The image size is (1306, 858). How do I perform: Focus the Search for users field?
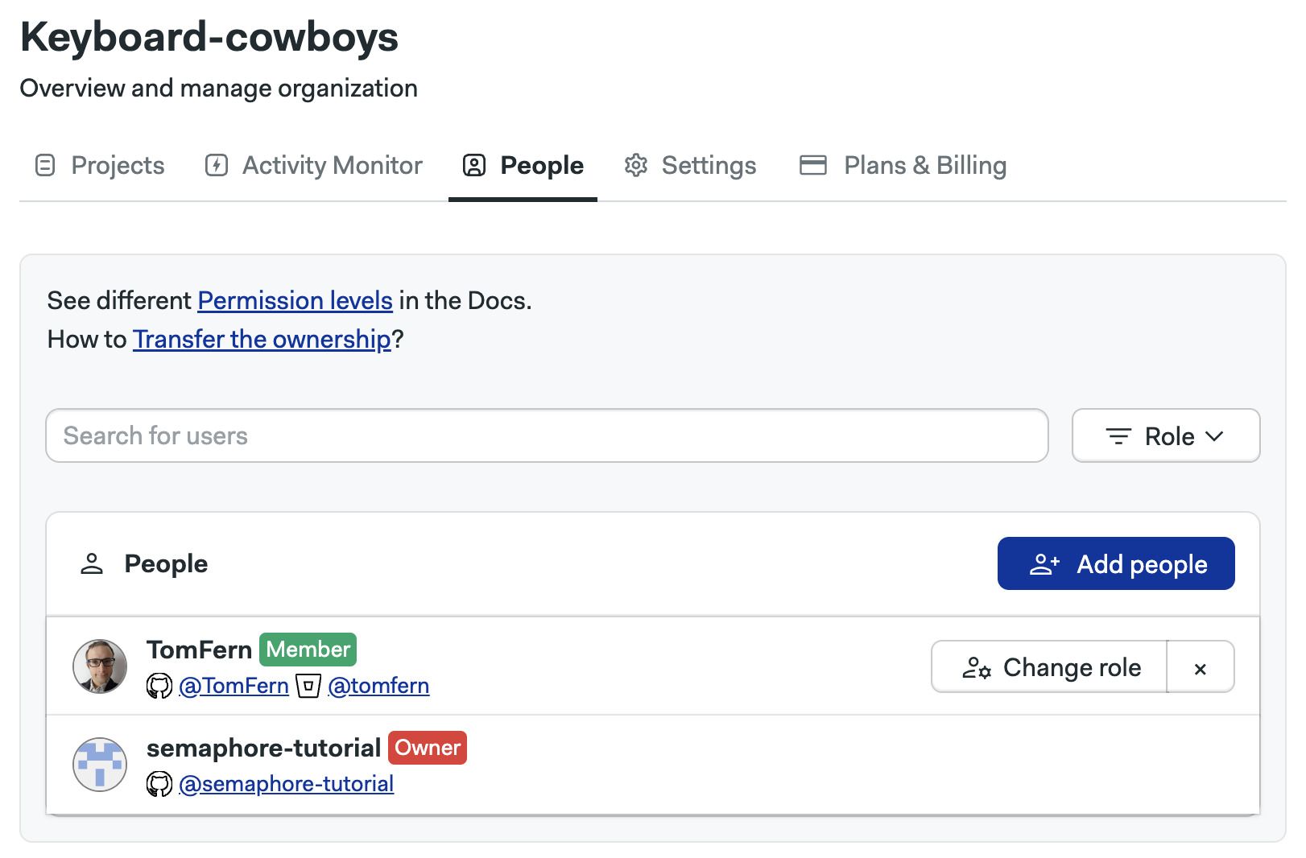(x=547, y=435)
